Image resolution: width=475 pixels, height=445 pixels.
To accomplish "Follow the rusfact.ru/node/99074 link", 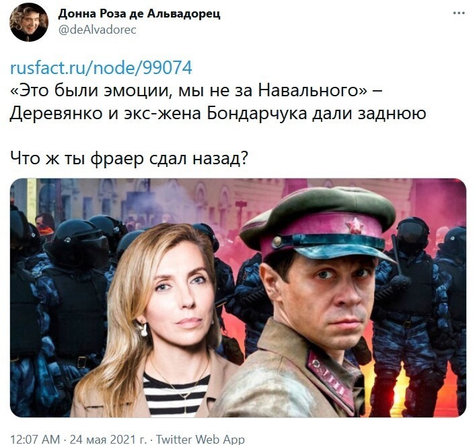I will tap(101, 67).
